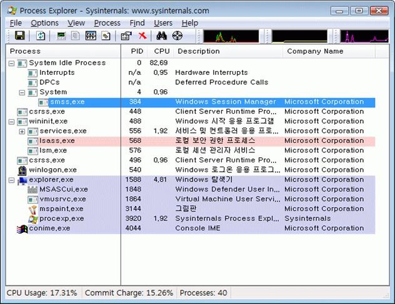Click the CPU value 82.69
395x304 pixels.
tap(159, 63)
